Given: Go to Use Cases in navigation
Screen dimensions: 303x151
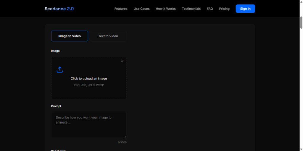Looking at the screenshot, I should [x=141, y=9].
